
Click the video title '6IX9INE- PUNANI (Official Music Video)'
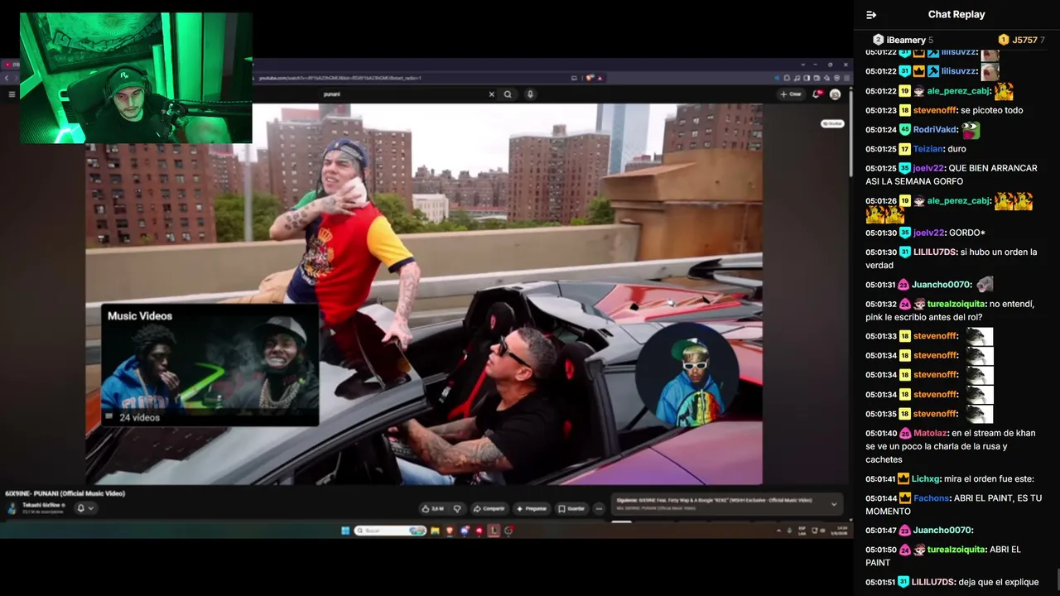coord(65,493)
